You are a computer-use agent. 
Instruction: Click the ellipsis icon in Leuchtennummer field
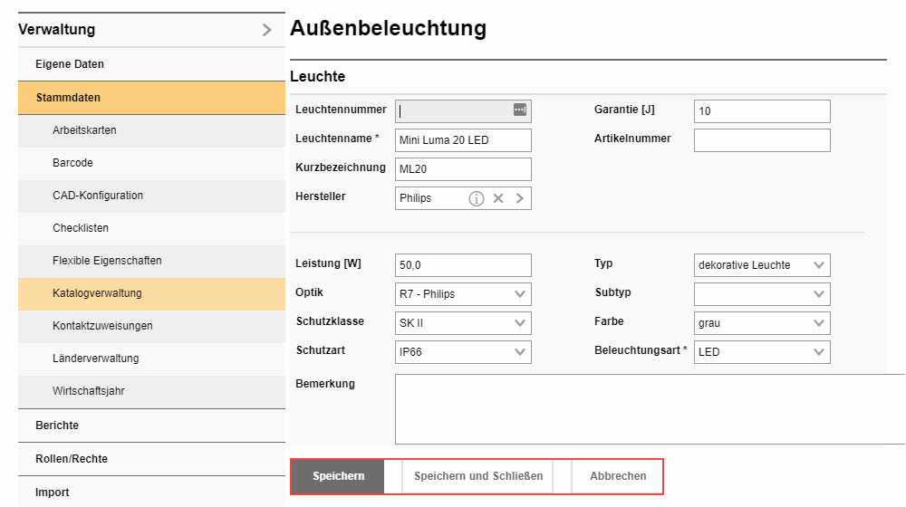tap(519, 110)
